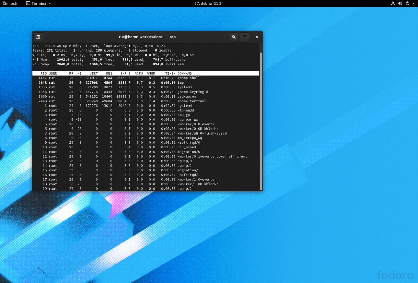
Task: Open the terminal search
Action: (x=233, y=37)
